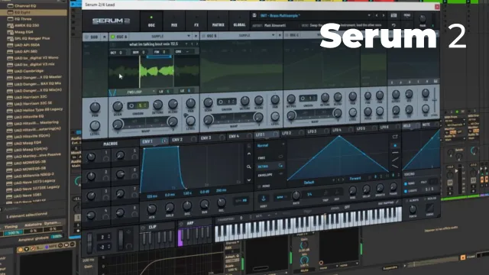Screen dimensions: 489x275
Task: Open the preset save disk icon
Action: pos(254,15)
